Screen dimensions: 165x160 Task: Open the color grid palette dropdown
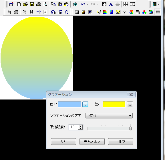tap(159, 4)
